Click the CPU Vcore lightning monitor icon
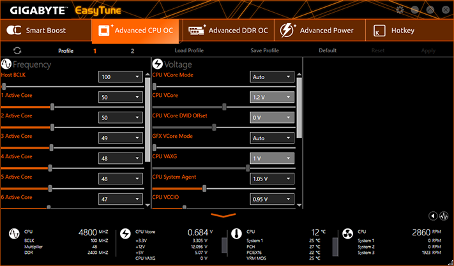Image resolution: width=454 pixels, height=266 pixels. [125, 233]
